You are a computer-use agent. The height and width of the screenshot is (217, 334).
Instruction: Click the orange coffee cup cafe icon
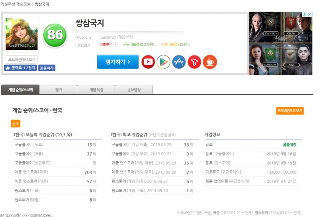click(x=210, y=62)
